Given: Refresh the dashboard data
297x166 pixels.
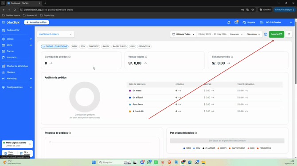Looking at the screenshot, I should coord(289,34).
